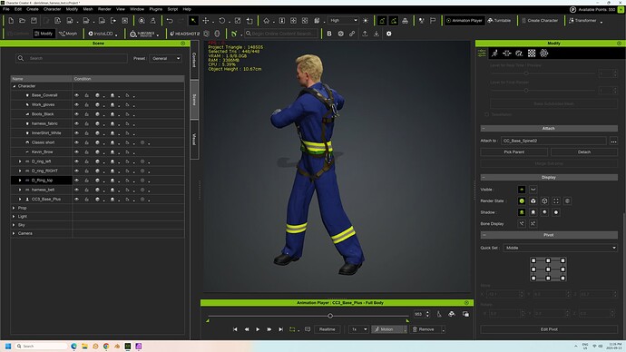The image size is (626, 352).
Task: Click the upload arrow icon
Action: [x=365, y=34]
